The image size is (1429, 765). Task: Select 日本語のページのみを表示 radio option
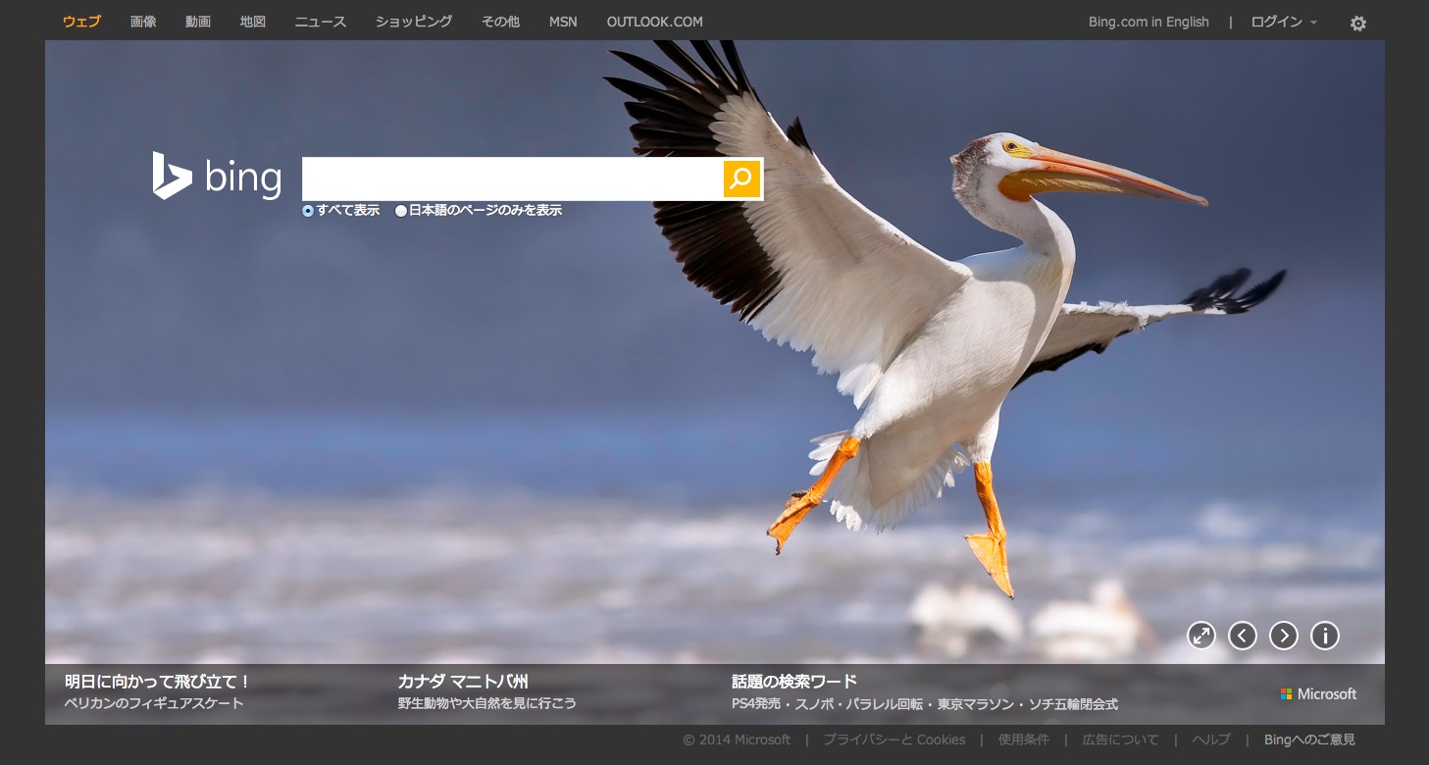point(400,211)
